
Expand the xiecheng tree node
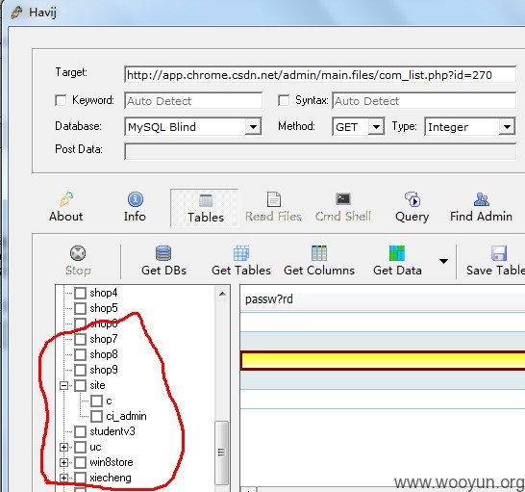click(x=64, y=478)
